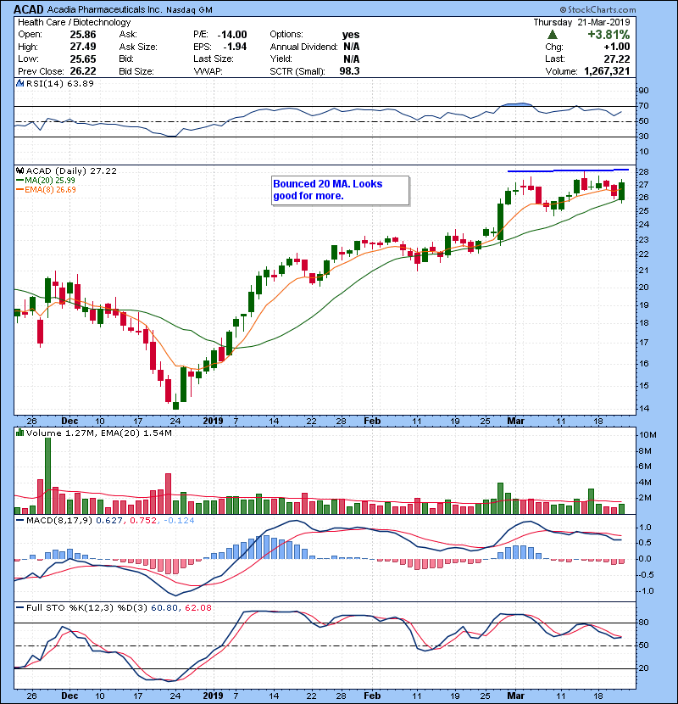Viewport: 678px width, 704px height.
Task: Click the SCTR (Small) value 98.3
Action: point(349,71)
